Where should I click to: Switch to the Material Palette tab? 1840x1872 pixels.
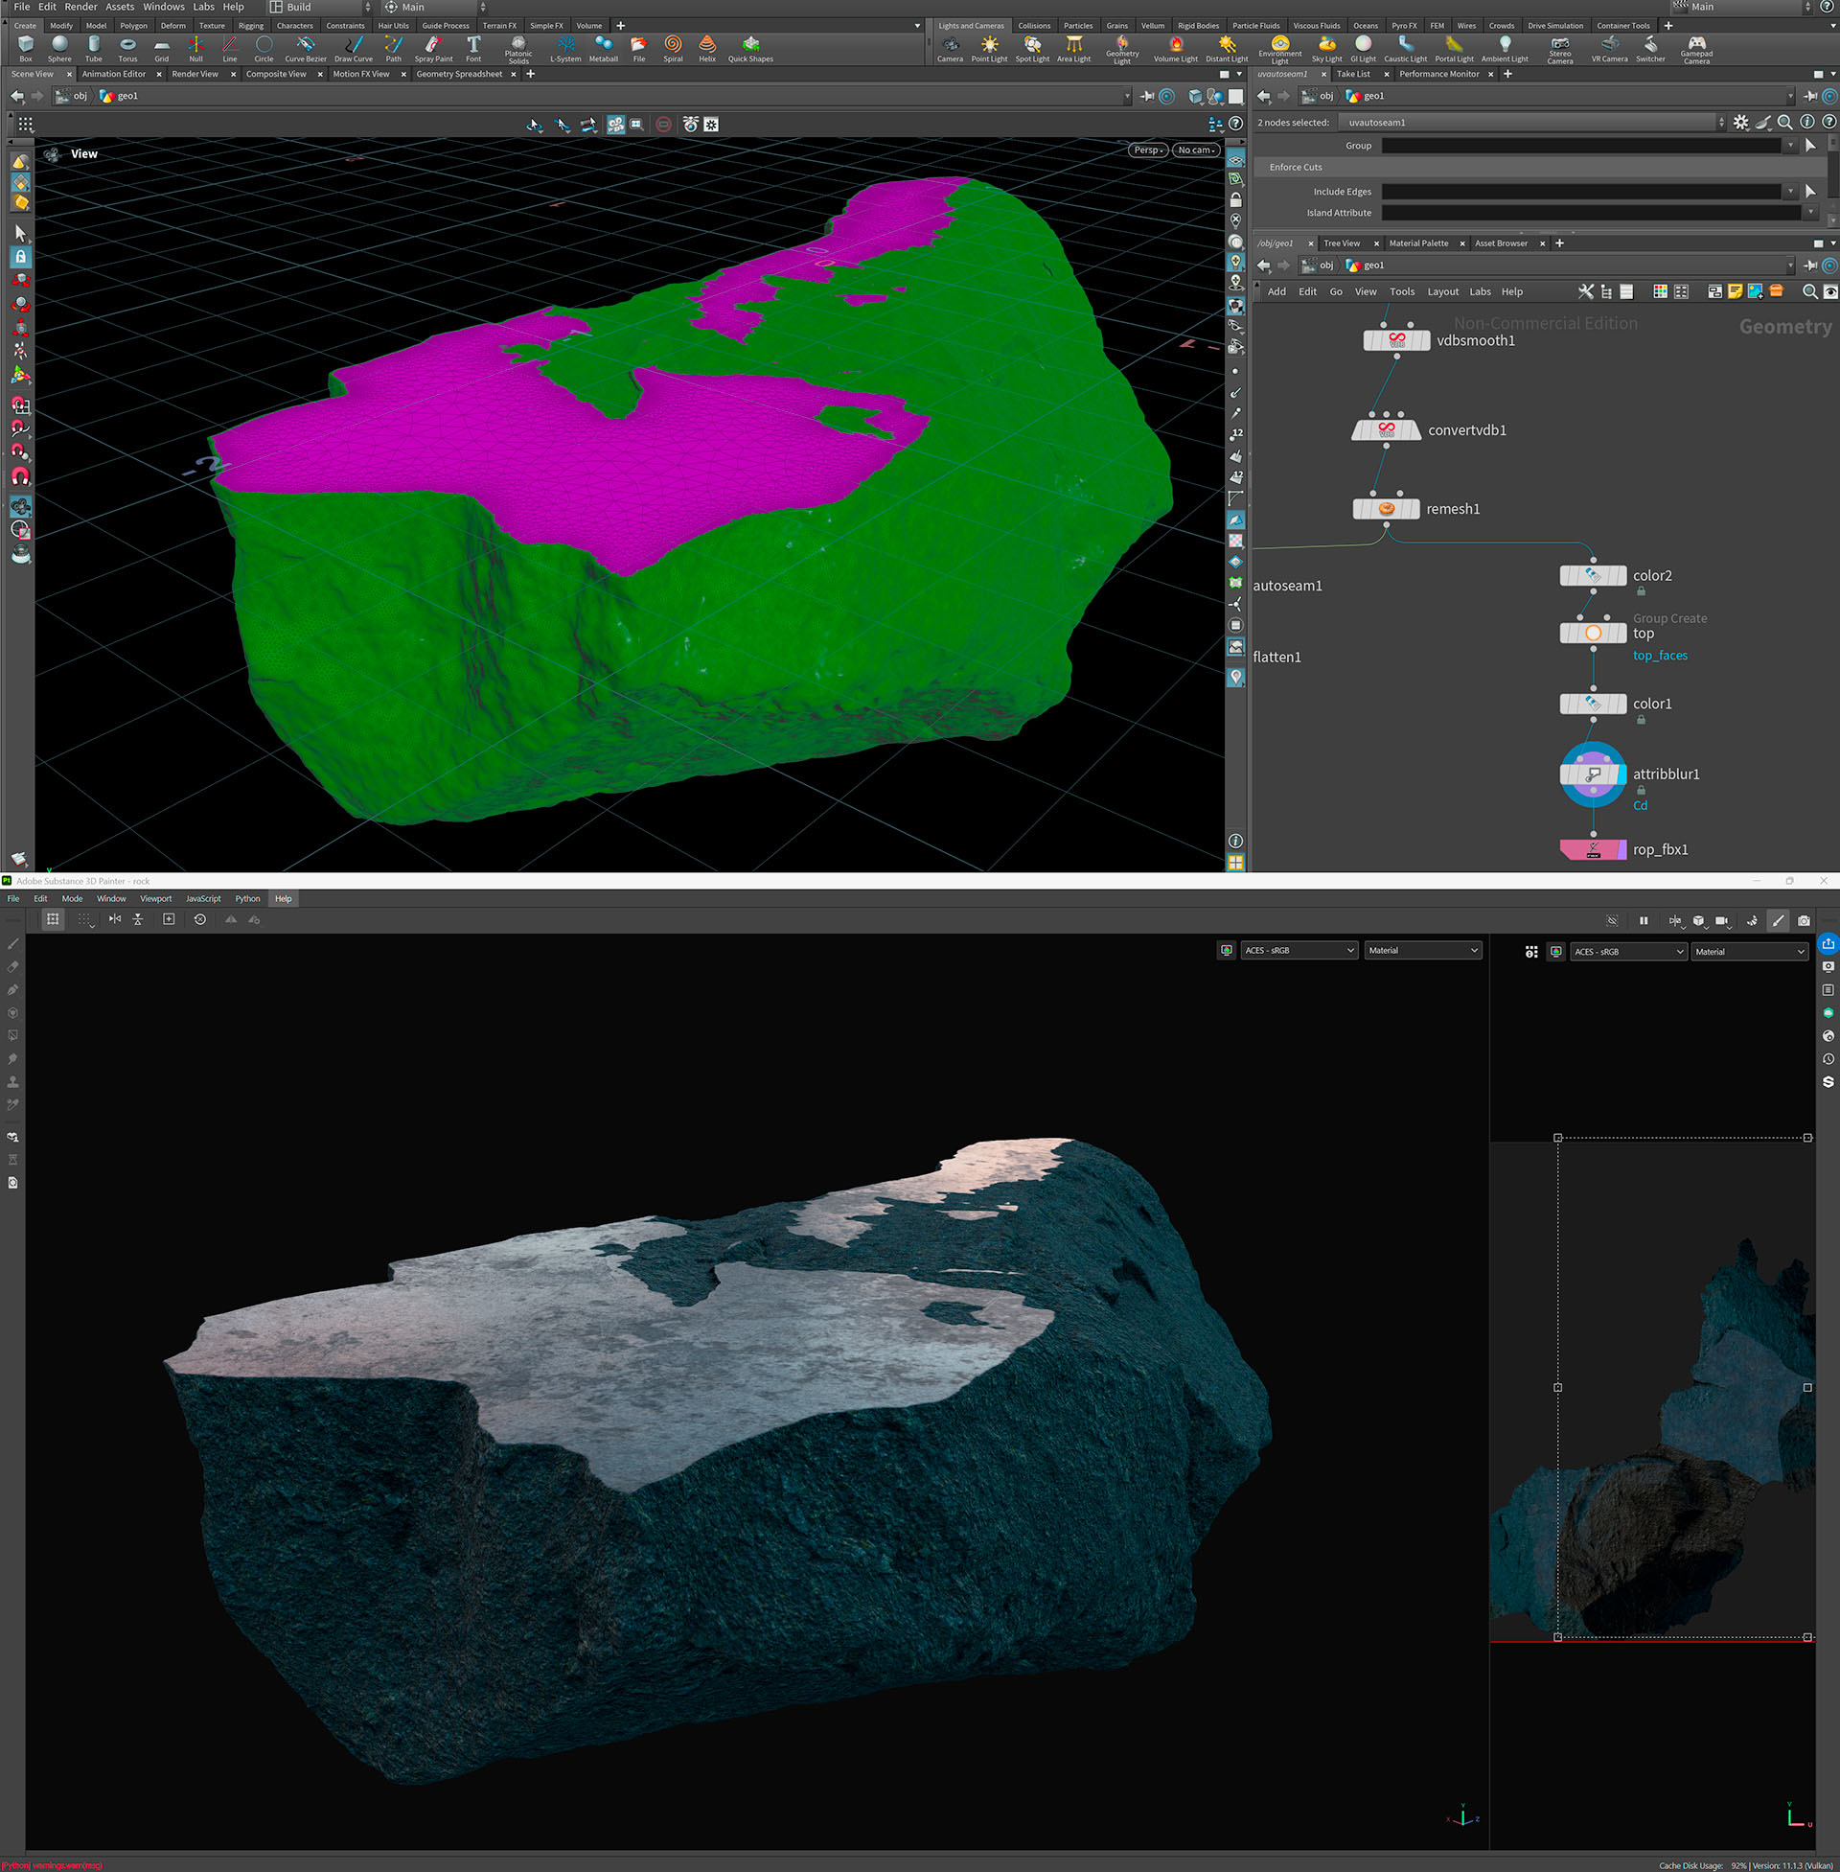point(1417,243)
